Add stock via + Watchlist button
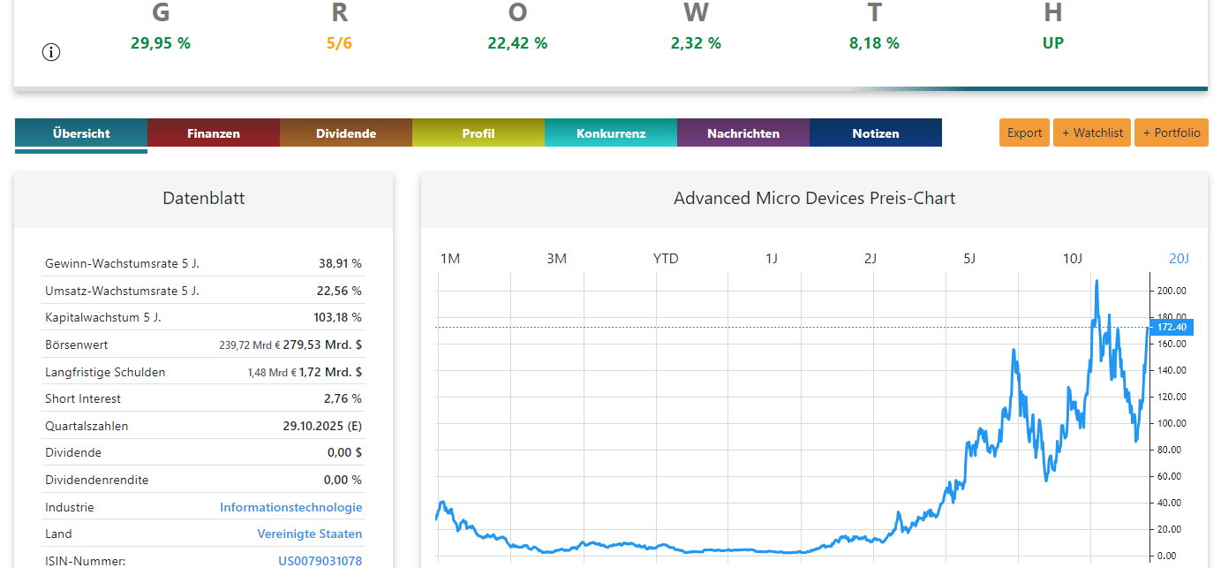 (x=1092, y=133)
